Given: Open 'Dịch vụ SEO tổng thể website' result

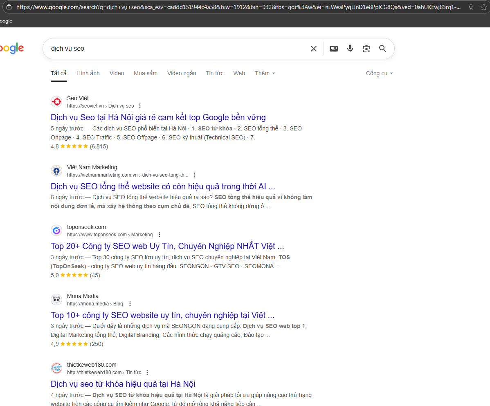Looking at the screenshot, I should click(163, 186).
